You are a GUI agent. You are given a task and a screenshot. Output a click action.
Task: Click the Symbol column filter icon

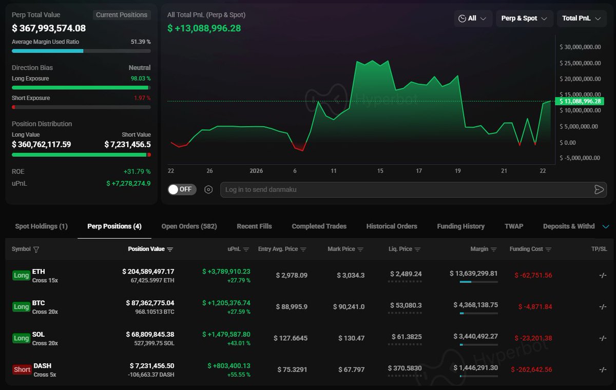point(36,249)
